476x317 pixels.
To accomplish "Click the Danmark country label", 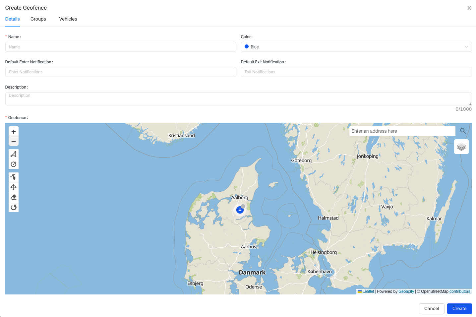I will (x=252, y=273).
